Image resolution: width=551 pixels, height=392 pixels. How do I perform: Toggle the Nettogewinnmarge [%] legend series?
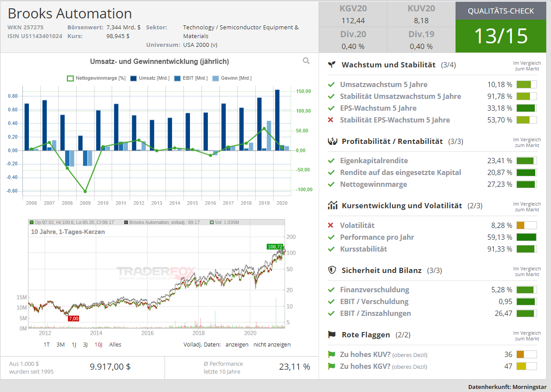(x=96, y=78)
